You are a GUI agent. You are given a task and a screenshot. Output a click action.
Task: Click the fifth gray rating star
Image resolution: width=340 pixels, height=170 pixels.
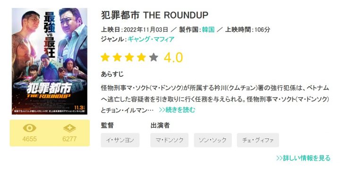pyautogui.click(x=154, y=57)
